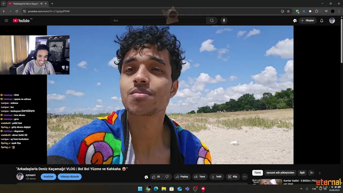Open a new browser tab
This screenshot has height=193, width=343.
(52, 3)
